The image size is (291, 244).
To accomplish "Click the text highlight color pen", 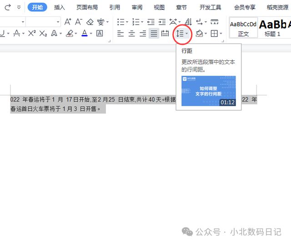I will (x=70, y=33).
